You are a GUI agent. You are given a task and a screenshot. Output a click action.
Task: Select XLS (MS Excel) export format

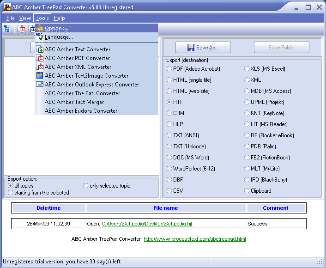click(x=265, y=69)
